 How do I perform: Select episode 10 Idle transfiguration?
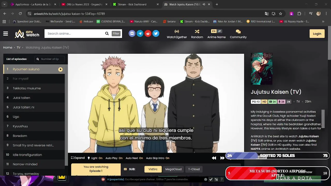tap(34, 155)
